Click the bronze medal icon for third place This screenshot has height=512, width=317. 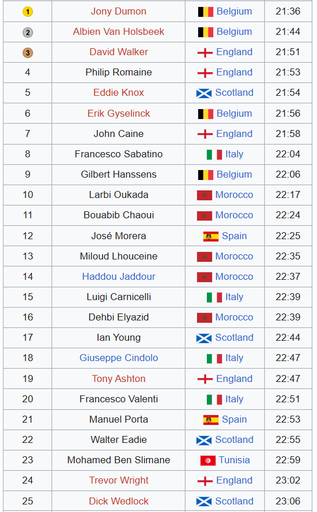(28, 53)
